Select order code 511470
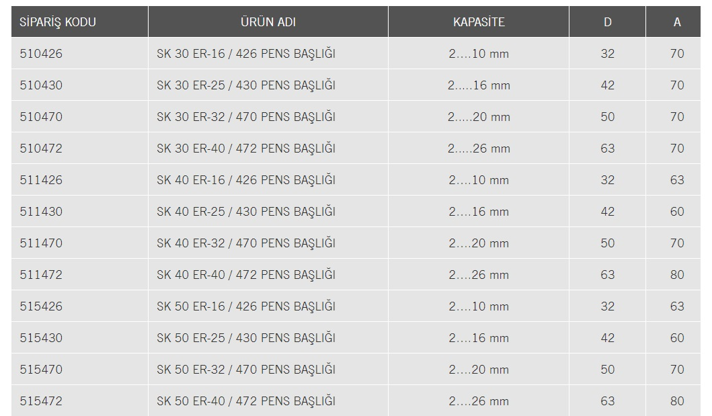This screenshot has height=416, width=712. coord(41,243)
